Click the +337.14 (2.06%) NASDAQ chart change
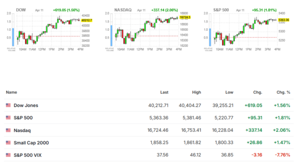The height and width of the screenshot is (167, 295). (x=165, y=10)
